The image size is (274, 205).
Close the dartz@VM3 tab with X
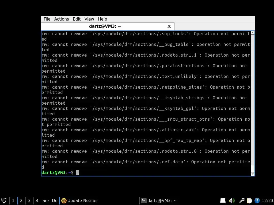click(x=169, y=26)
